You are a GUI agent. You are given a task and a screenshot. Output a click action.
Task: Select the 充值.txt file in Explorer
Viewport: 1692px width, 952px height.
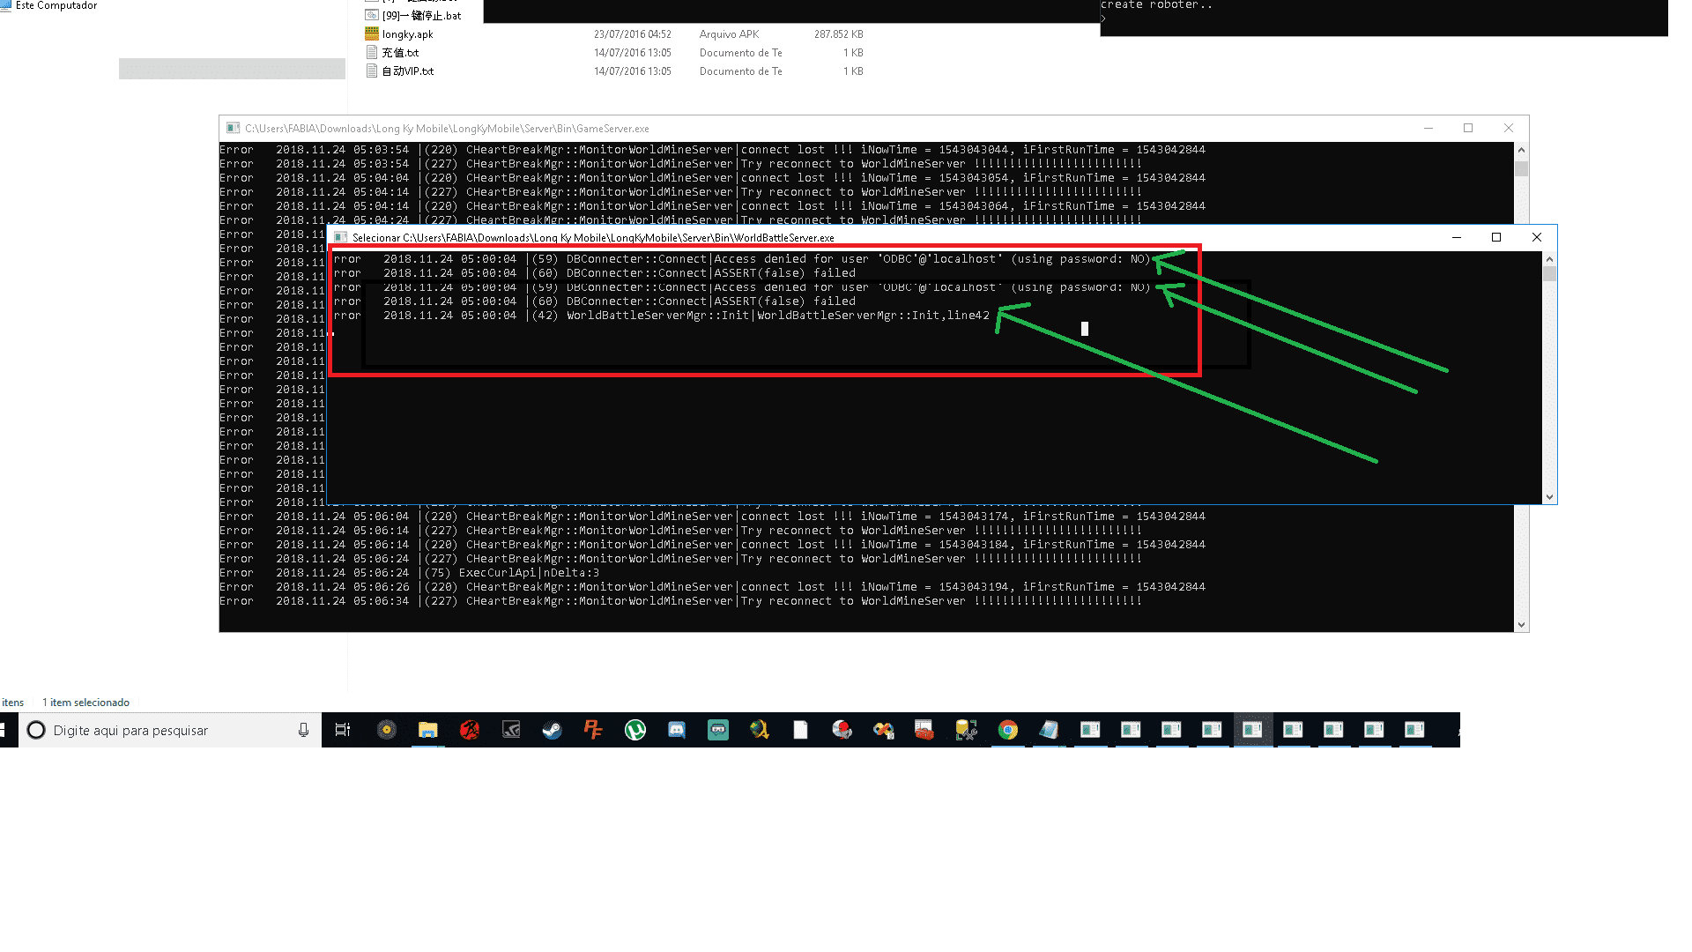[400, 53]
